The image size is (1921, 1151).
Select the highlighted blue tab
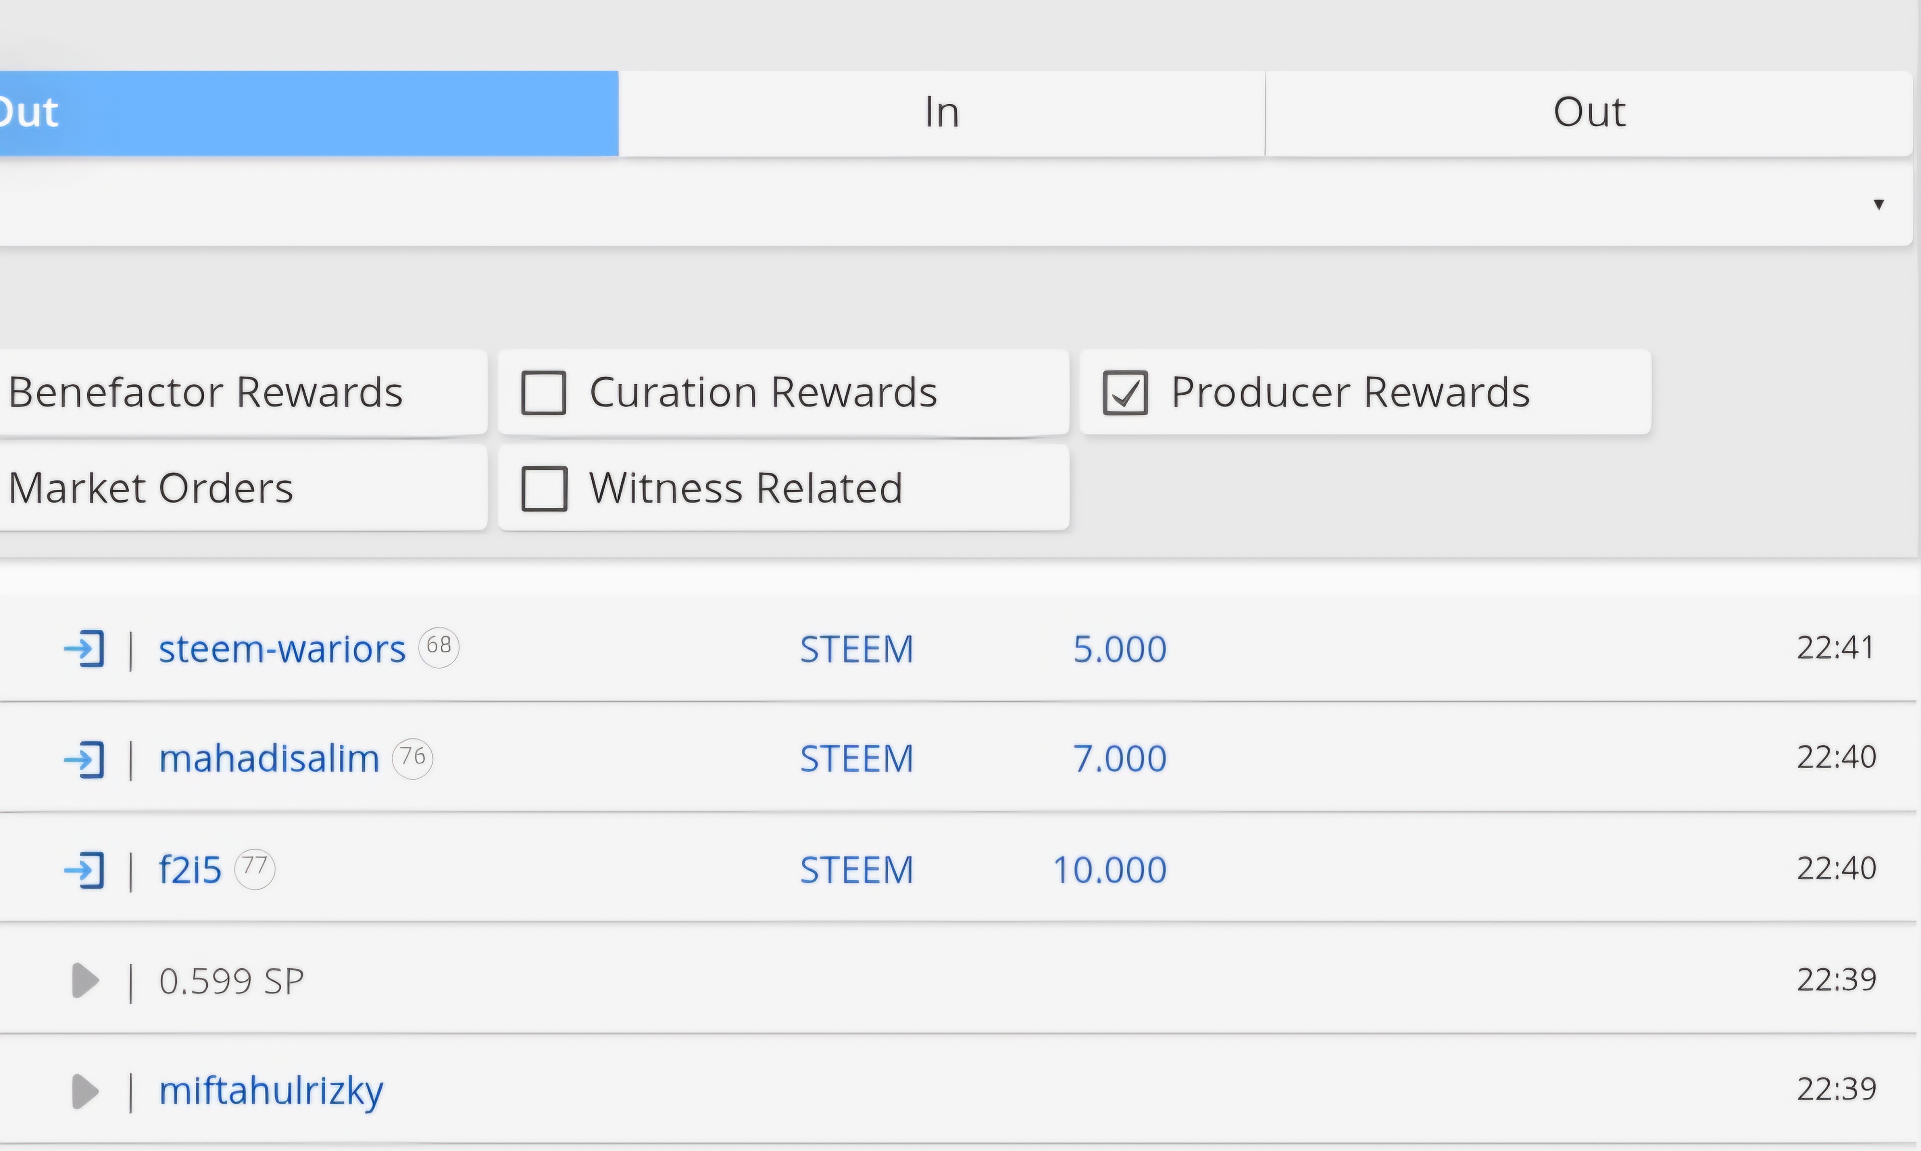(309, 113)
